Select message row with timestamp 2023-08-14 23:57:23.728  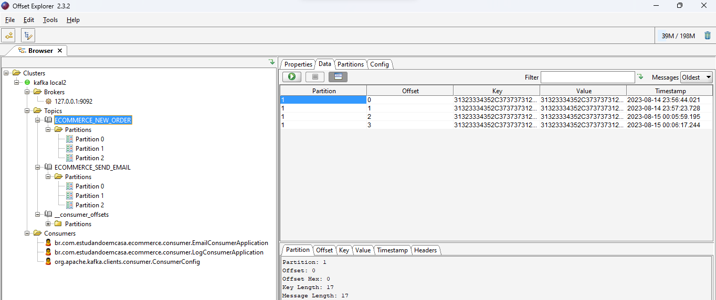497,108
